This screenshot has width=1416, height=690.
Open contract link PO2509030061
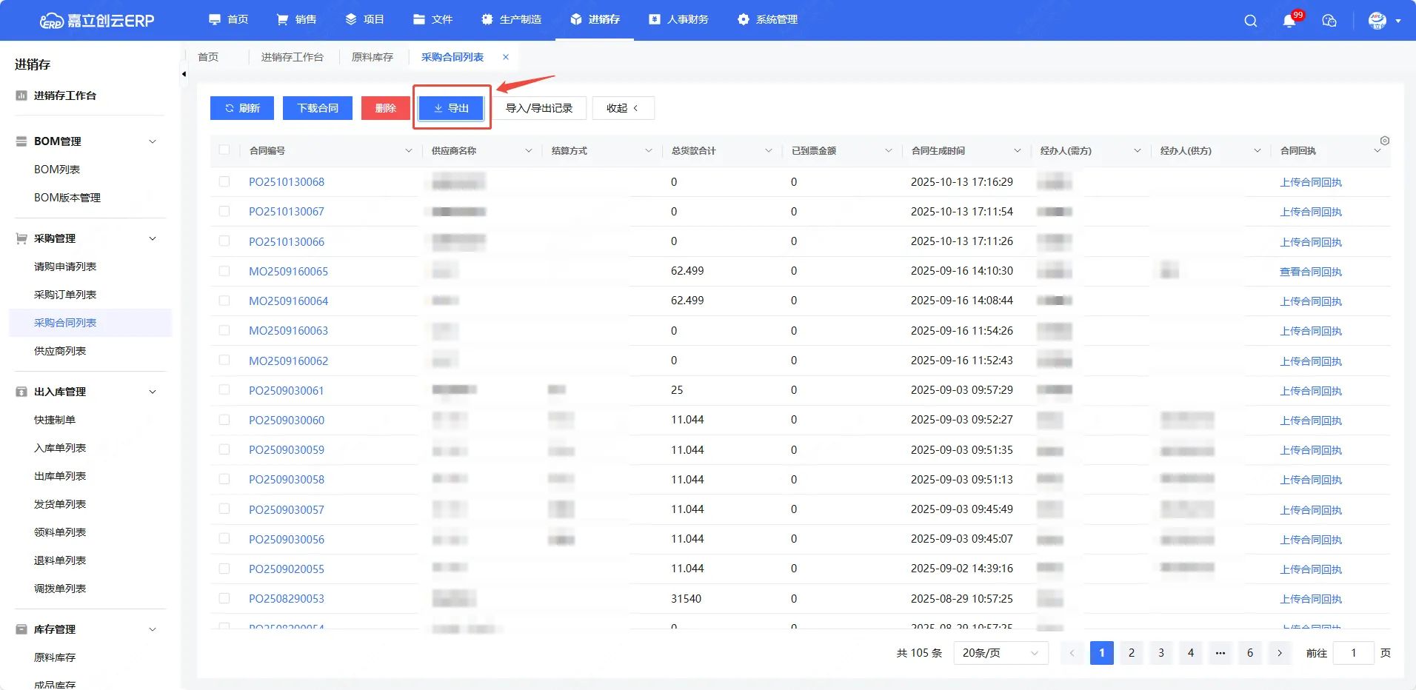pyautogui.click(x=286, y=390)
